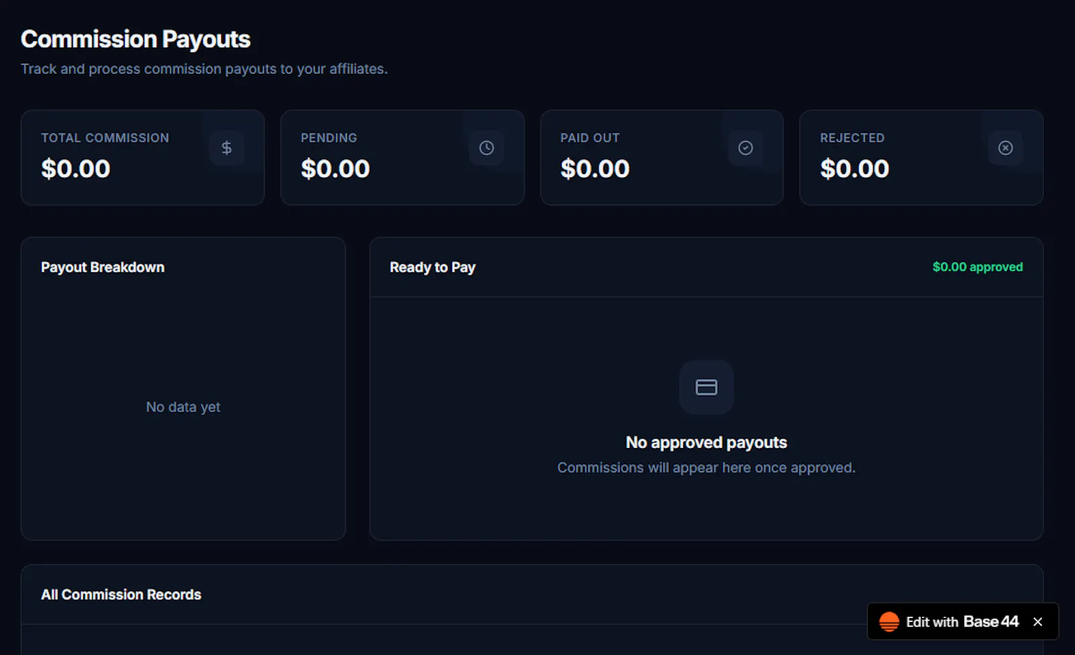Dismiss the Edit with Base44 badge

click(x=1037, y=621)
